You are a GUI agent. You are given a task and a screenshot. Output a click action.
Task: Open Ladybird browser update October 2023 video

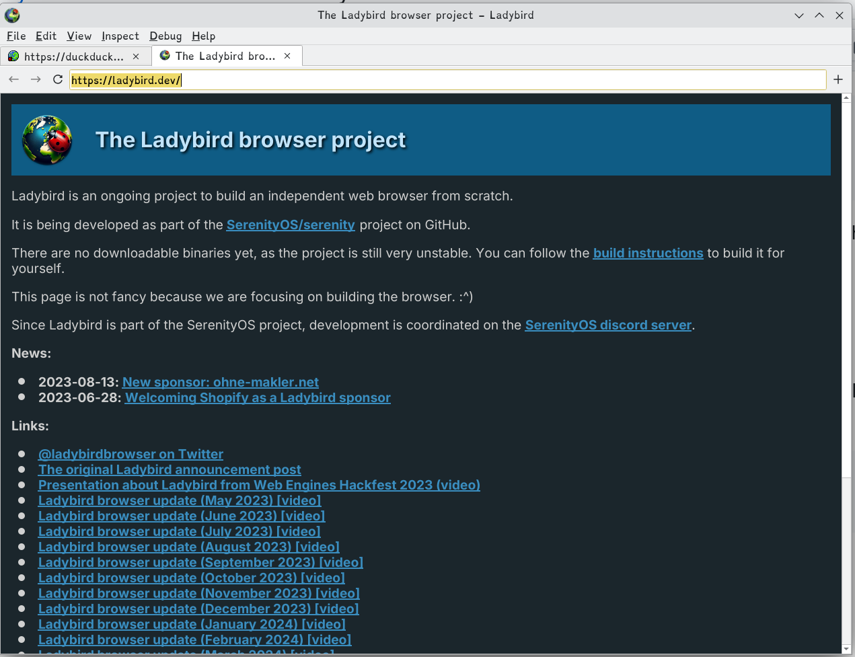tap(192, 578)
